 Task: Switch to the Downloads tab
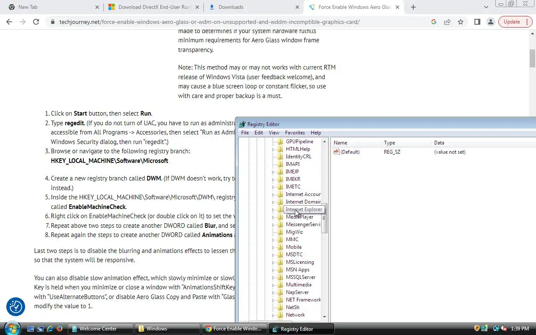254,7
